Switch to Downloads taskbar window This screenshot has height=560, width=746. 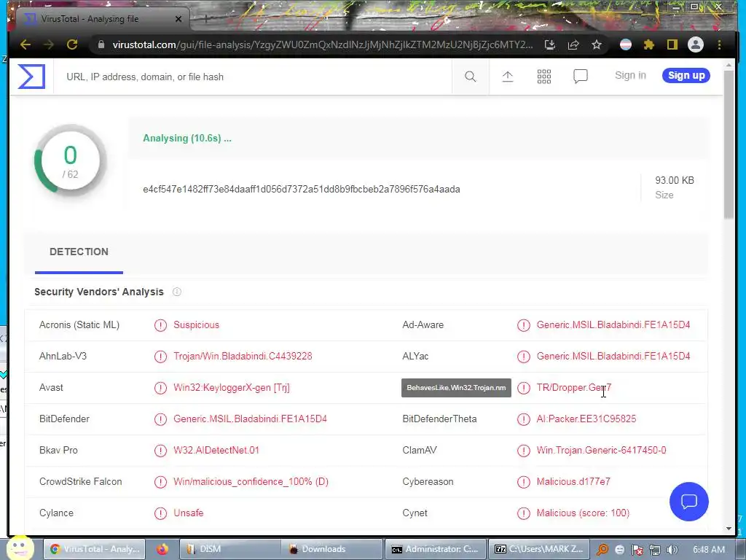pos(331,549)
